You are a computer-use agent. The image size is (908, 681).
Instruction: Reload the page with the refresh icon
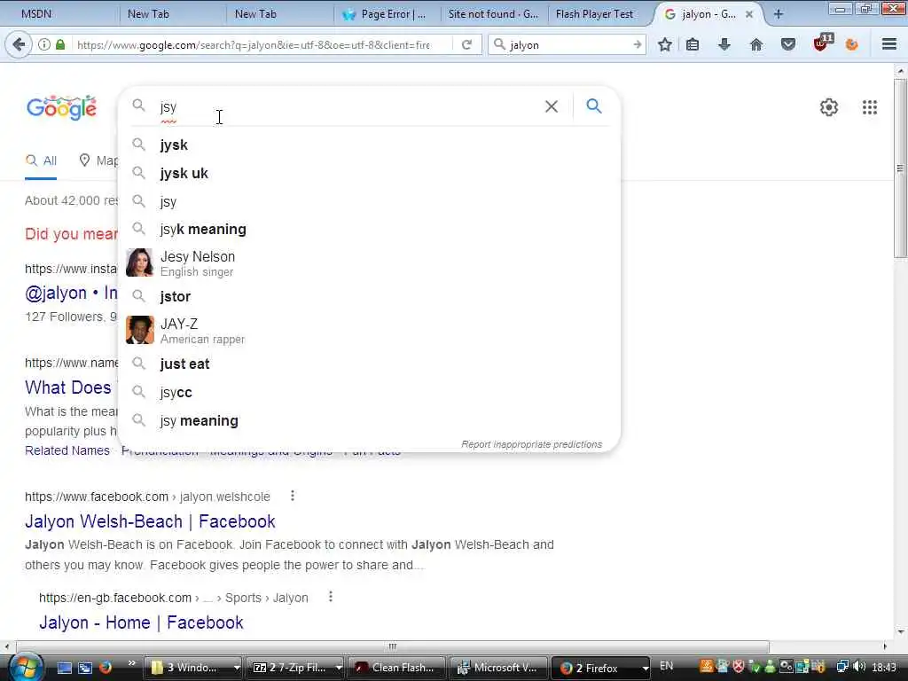[466, 44]
